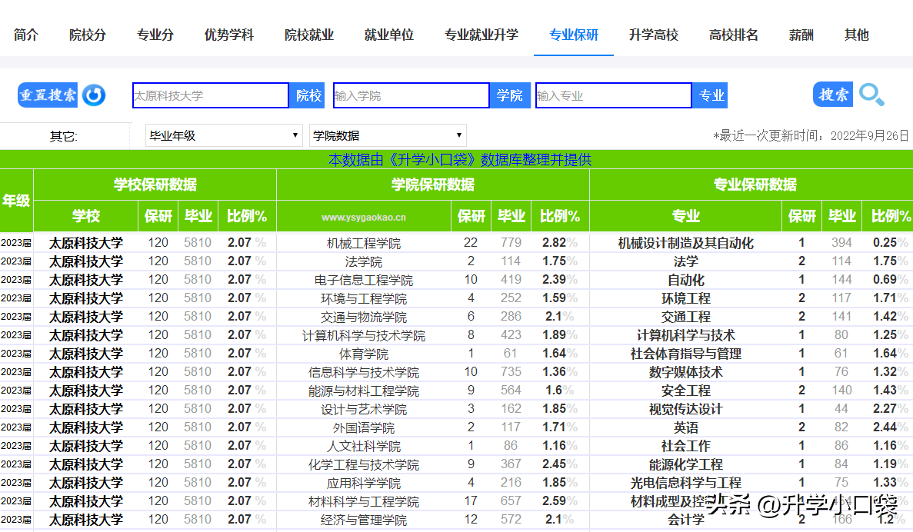Click the 专业 column header
This screenshot has height=532, width=913.
click(x=685, y=217)
